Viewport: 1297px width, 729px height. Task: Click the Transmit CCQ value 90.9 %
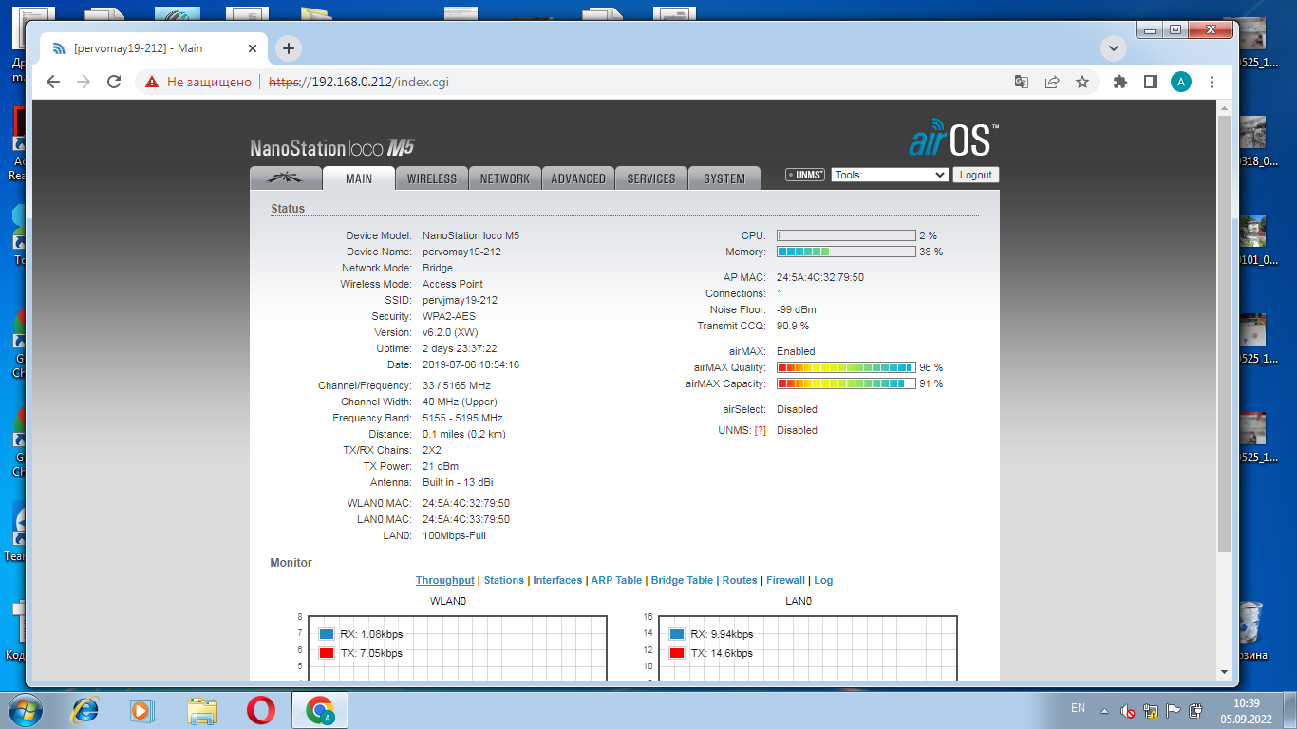pyautogui.click(x=793, y=327)
